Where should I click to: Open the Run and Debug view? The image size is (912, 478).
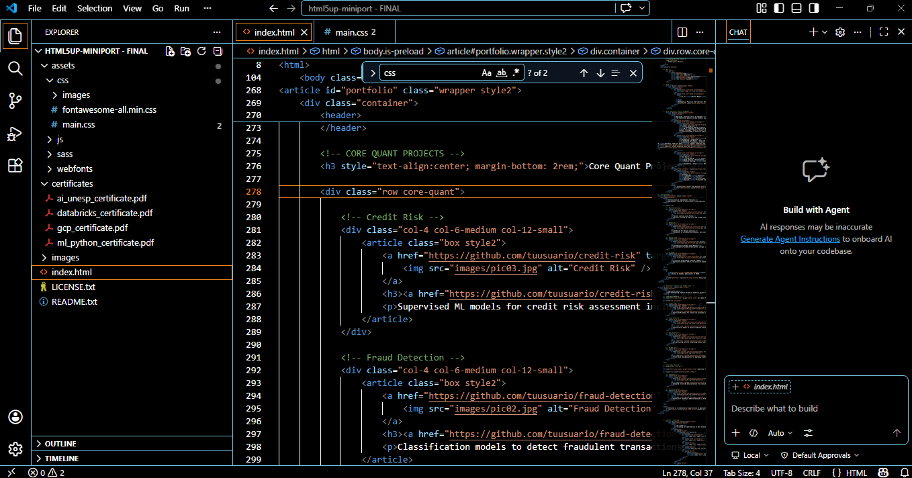coord(15,133)
